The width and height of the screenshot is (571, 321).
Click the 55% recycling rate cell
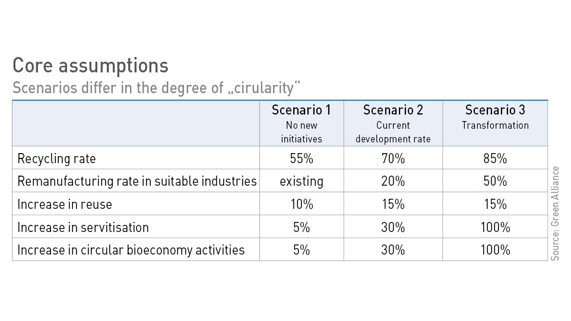click(302, 158)
